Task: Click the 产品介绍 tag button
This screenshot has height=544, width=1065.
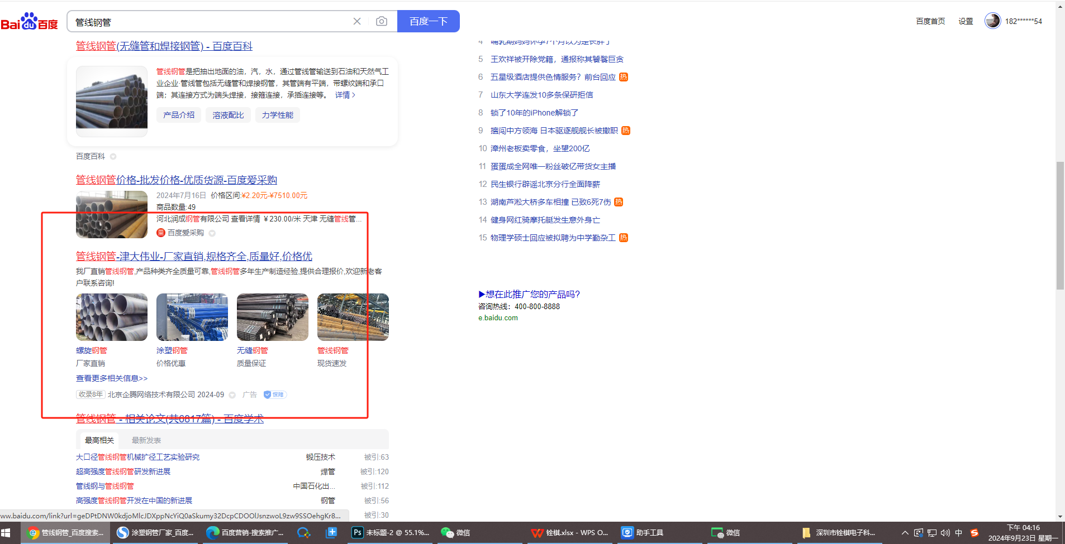Action: pyautogui.click(x=179, y=115)
